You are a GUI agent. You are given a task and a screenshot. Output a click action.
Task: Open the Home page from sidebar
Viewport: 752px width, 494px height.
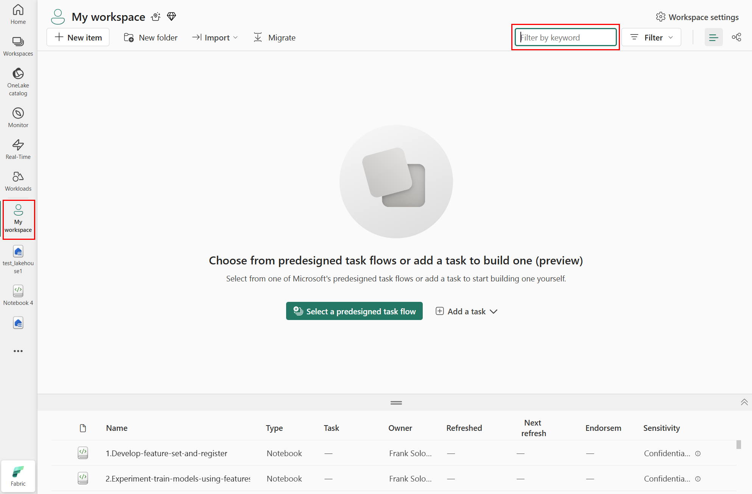[18, 14]
